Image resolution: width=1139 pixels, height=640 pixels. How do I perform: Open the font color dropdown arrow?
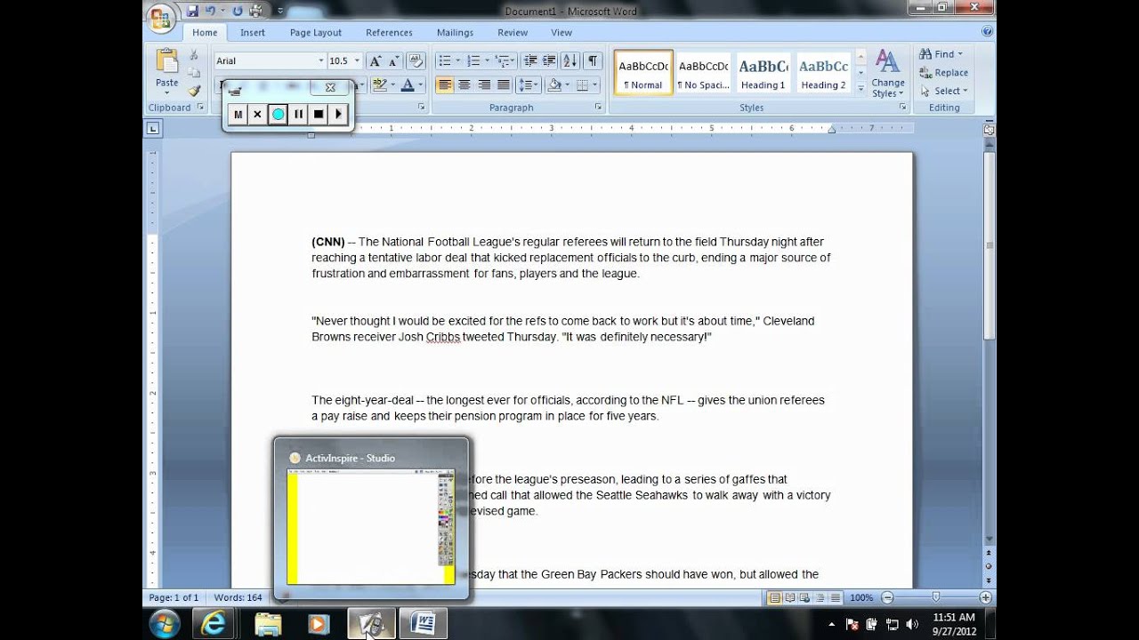pyautogui.click(x=420, y=85)
